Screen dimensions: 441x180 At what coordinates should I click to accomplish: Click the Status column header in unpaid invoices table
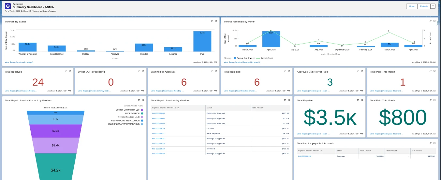tap(228, 107)
